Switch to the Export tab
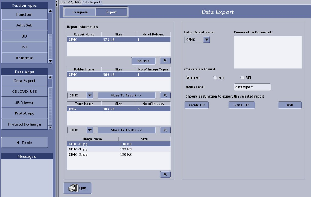Screen dimensions: 311x197 pyautogui.click(x=111, y=12)
